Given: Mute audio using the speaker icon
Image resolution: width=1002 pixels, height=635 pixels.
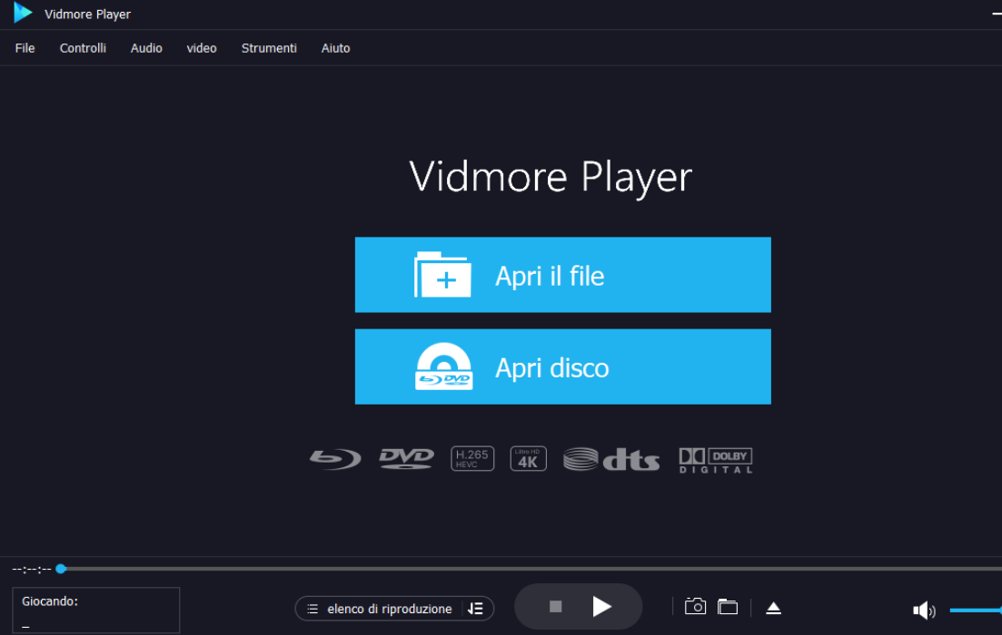Looking at the screenshot, I should (923, 611).
